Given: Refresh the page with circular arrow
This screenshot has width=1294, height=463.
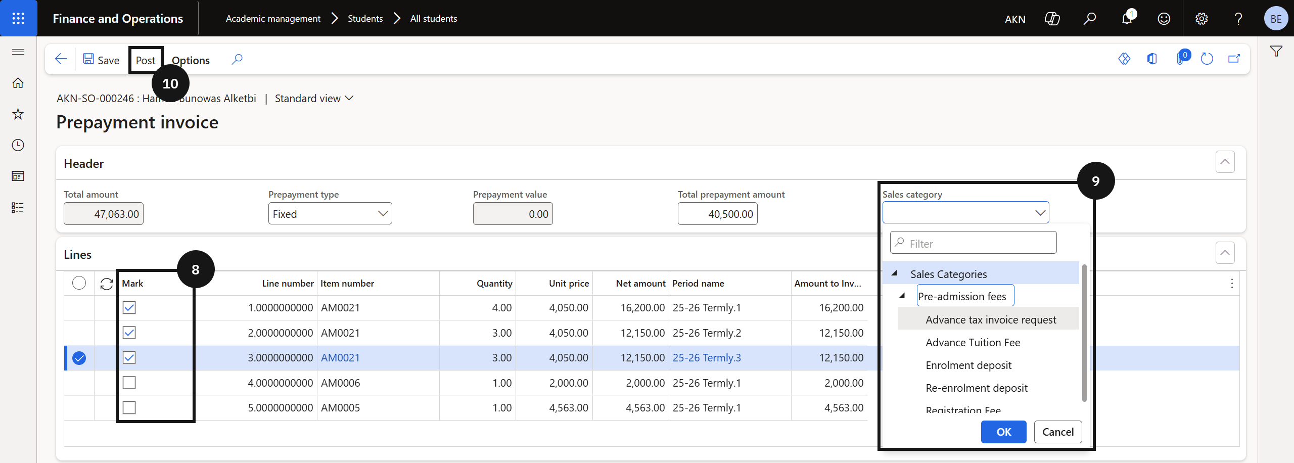Looking at the screenshot, I should pos(1207,59).
